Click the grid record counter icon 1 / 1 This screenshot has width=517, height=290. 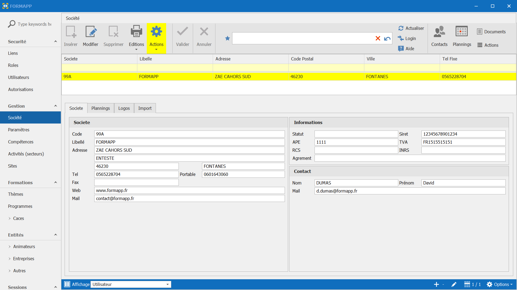click(x=467, y=284)
